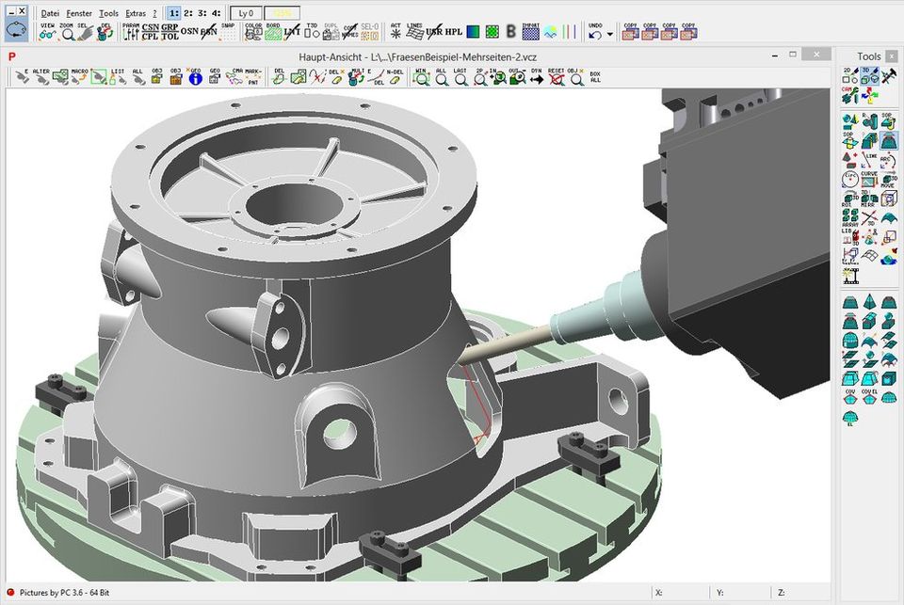The width and height of the screenshot is (904, 605).
Task: Activate the SEL pointing-hand tool
Action: pyautogui.click(x=86, y=32)
